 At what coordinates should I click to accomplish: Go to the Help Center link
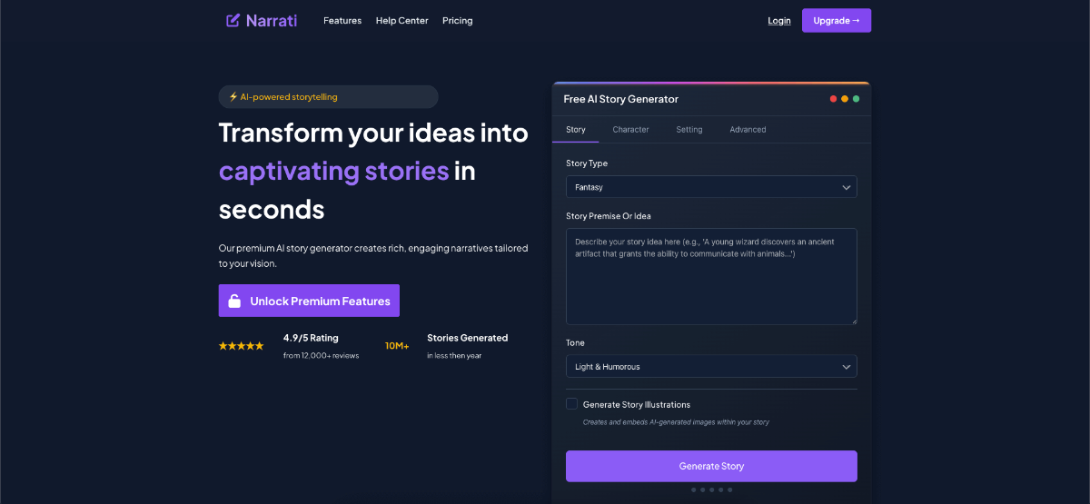click(402, 21)
